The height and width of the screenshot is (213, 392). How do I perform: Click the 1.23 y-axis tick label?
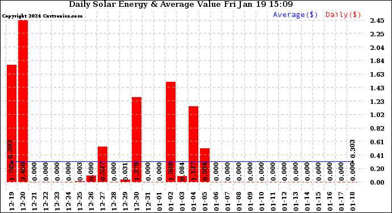[x=377, y=102]
